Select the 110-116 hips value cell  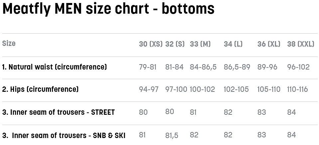tap(297, 89)
